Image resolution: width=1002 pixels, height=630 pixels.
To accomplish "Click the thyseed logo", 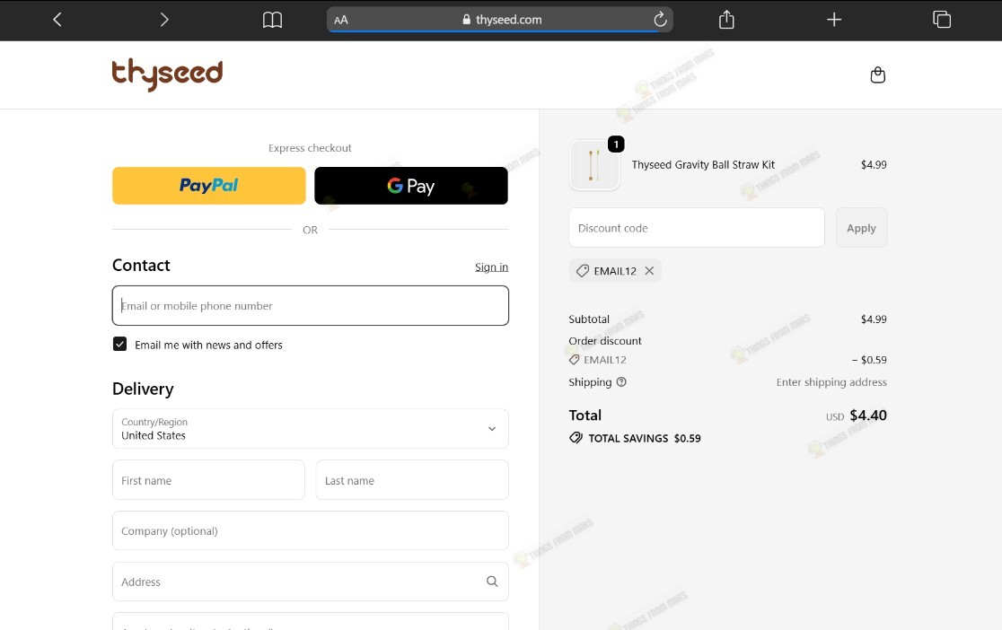I will tap(167, 74).
